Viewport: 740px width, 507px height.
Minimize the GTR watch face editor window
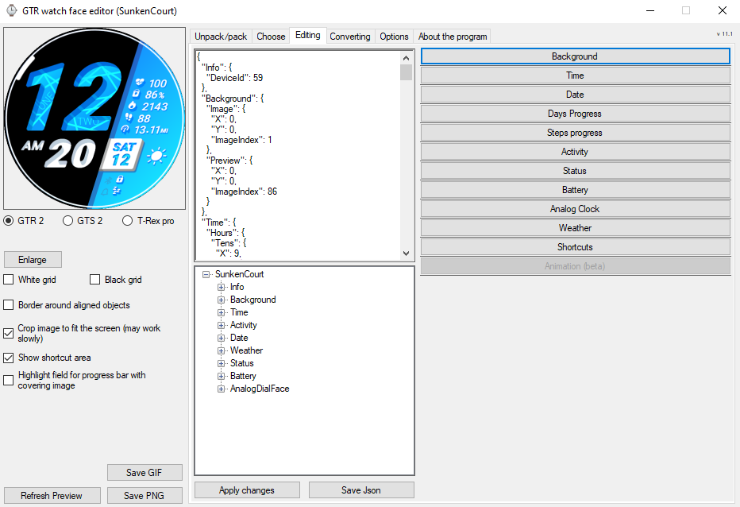[x=649, y=10]
